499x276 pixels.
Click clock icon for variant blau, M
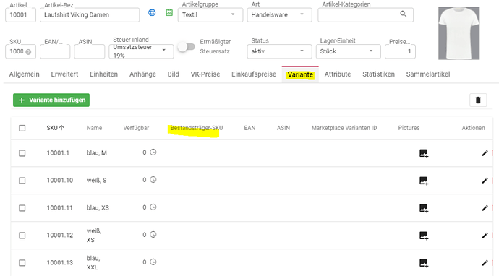(153, 152)
